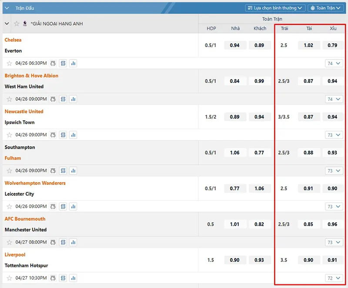Pick Khách odds 0.89 for Chelsea vs Everton
Image resolution: width=348 pixels, height=288 pixels.
[x=259, y=45]
